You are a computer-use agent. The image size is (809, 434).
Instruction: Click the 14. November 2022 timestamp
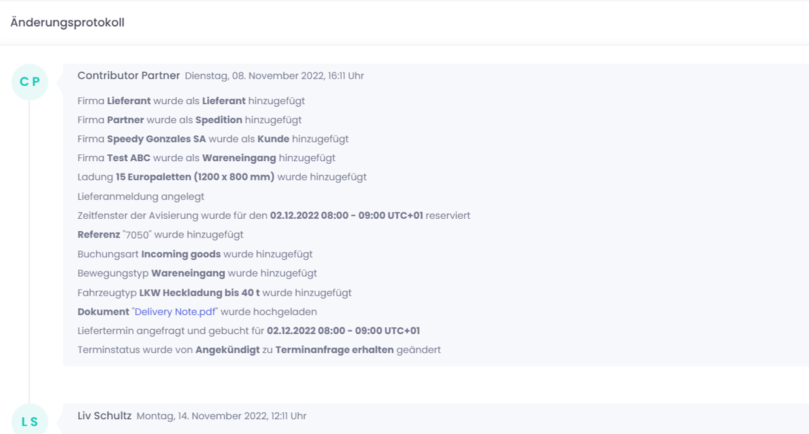click(x=221, y=416)
